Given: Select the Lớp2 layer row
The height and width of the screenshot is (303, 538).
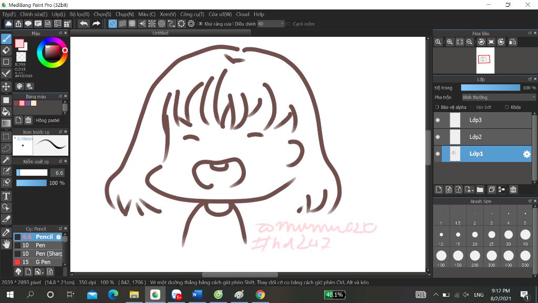Looking at the screenshot, I should point(483,137).
